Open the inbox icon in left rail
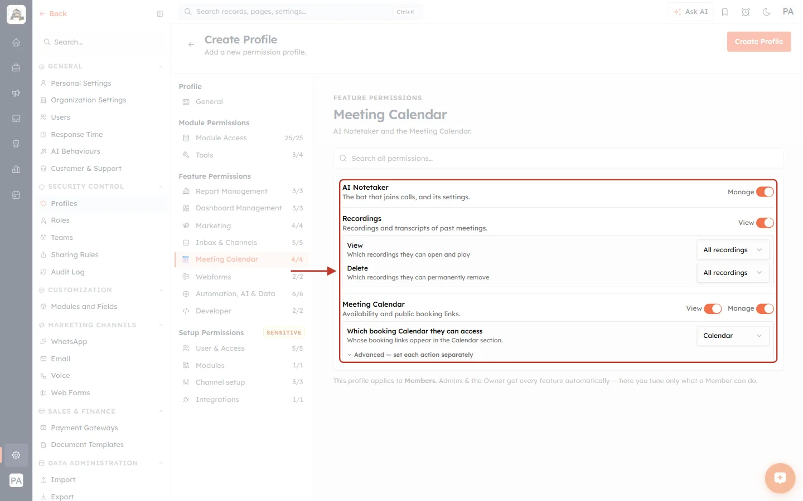The image size is (803, 501). coord(16,119)
